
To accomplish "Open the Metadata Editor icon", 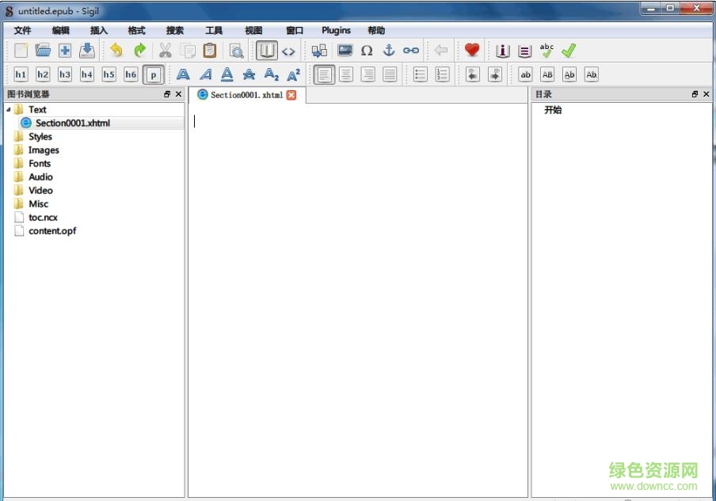I will click(502, 51).
